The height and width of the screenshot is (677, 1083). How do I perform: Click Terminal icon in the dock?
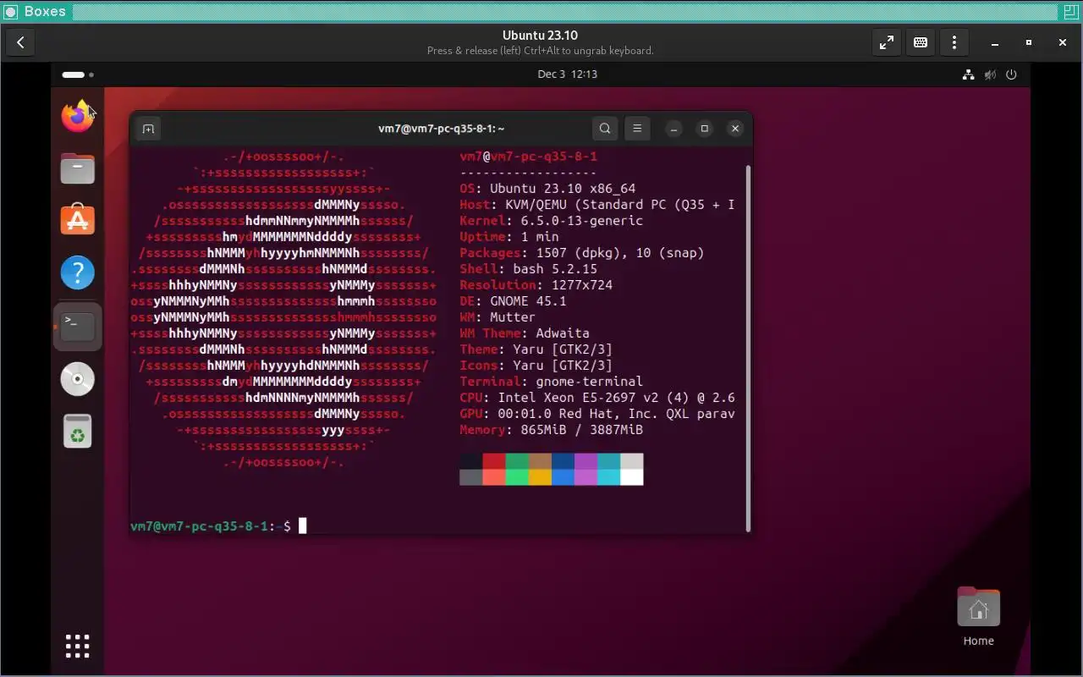(x=77, y=326)
